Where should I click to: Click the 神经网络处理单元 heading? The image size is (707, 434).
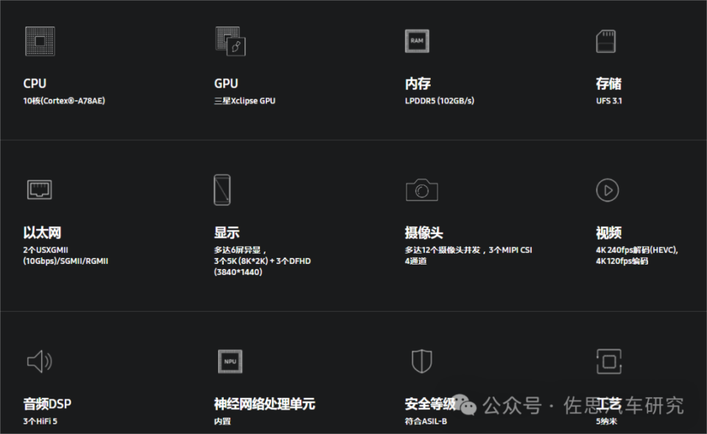(x=264, y=405)
